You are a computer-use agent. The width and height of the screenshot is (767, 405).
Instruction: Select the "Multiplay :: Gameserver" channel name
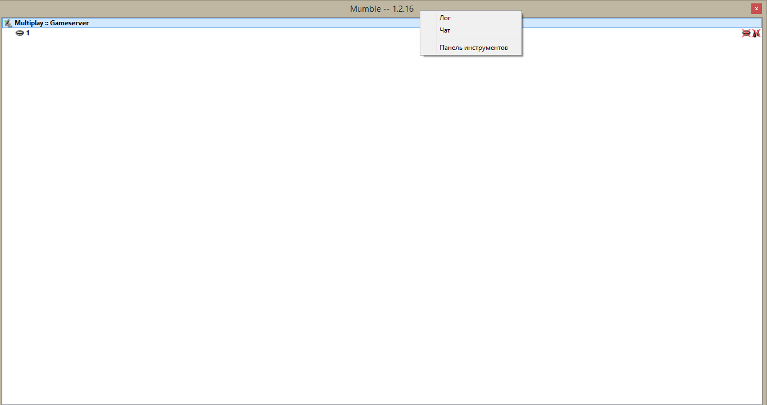[52, 23]
